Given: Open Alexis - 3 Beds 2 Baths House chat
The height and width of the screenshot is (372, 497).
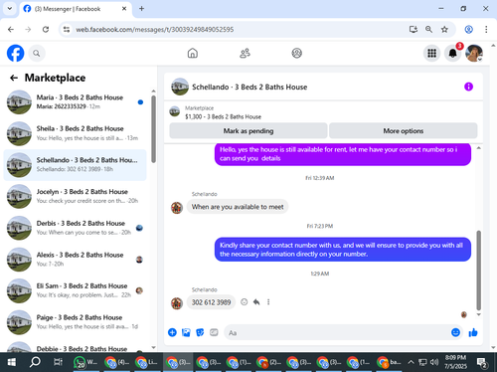Looking at the screenshot, I should point(76,260).
